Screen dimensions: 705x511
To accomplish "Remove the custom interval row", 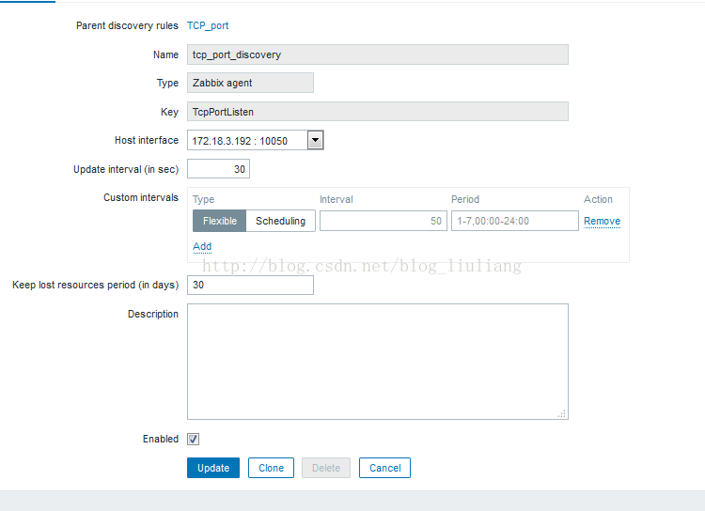I will pos(602,221).
